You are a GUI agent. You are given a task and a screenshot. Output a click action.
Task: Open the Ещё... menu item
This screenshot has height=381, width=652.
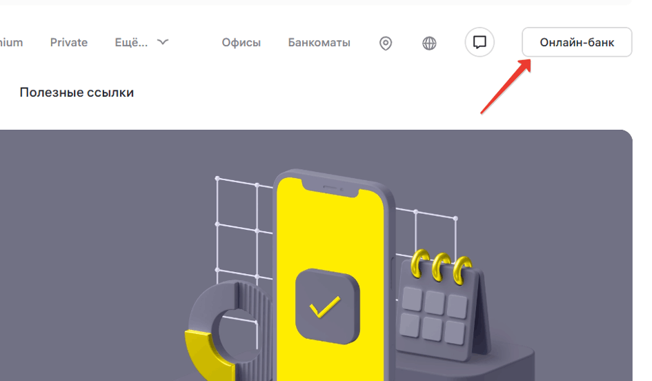tap(131, 42)
